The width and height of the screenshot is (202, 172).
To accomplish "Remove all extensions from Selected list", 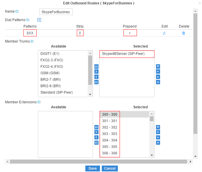I will tap(96, 143).
